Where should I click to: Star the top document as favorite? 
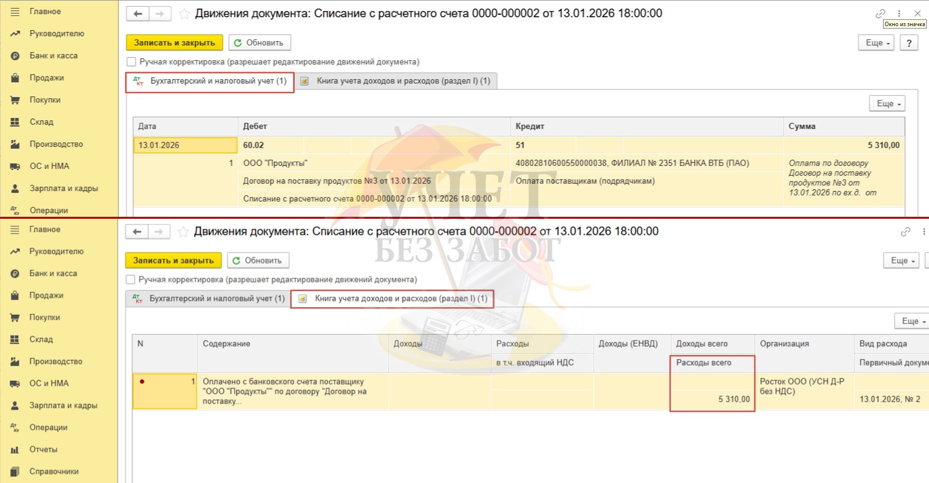tap(184, 14)
